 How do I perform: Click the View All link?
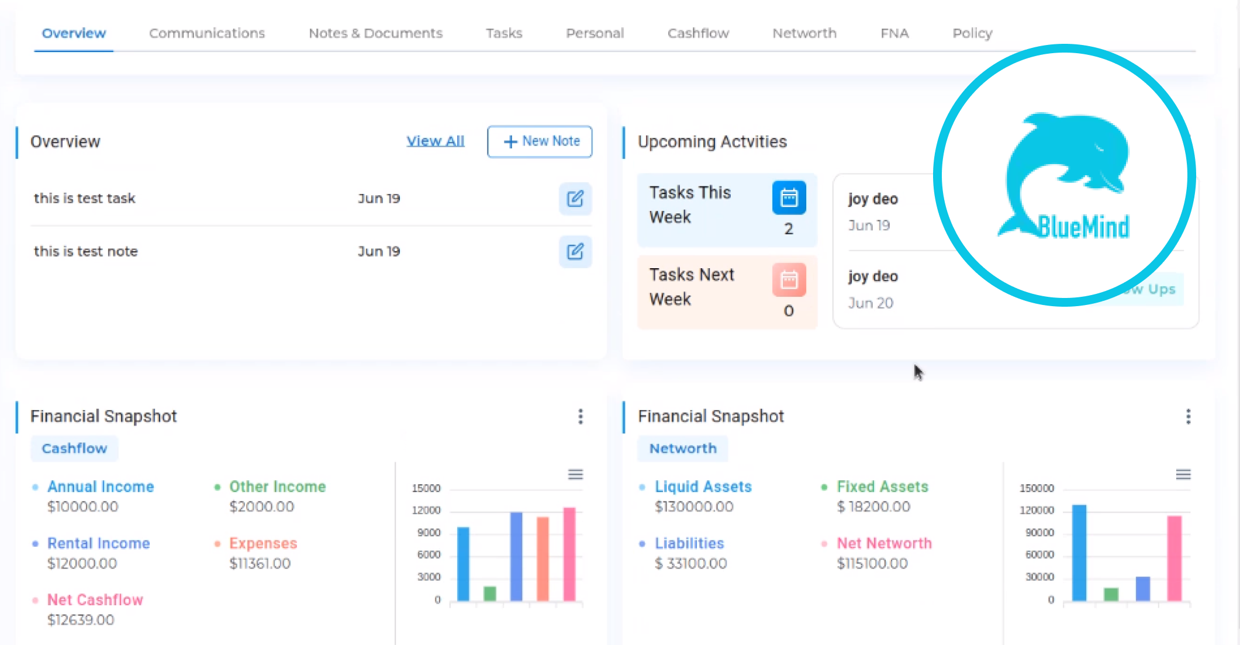pos(435,141)
